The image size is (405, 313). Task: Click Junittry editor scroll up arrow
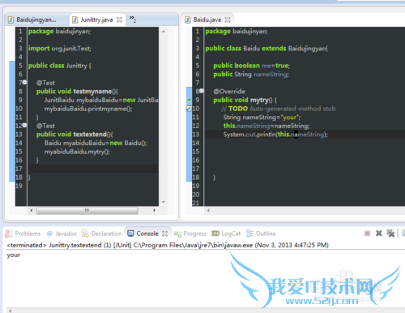click(164, 32)
